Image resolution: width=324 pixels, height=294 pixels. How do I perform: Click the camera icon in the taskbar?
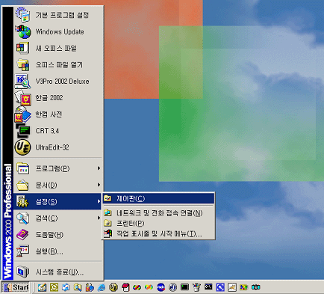255,287
